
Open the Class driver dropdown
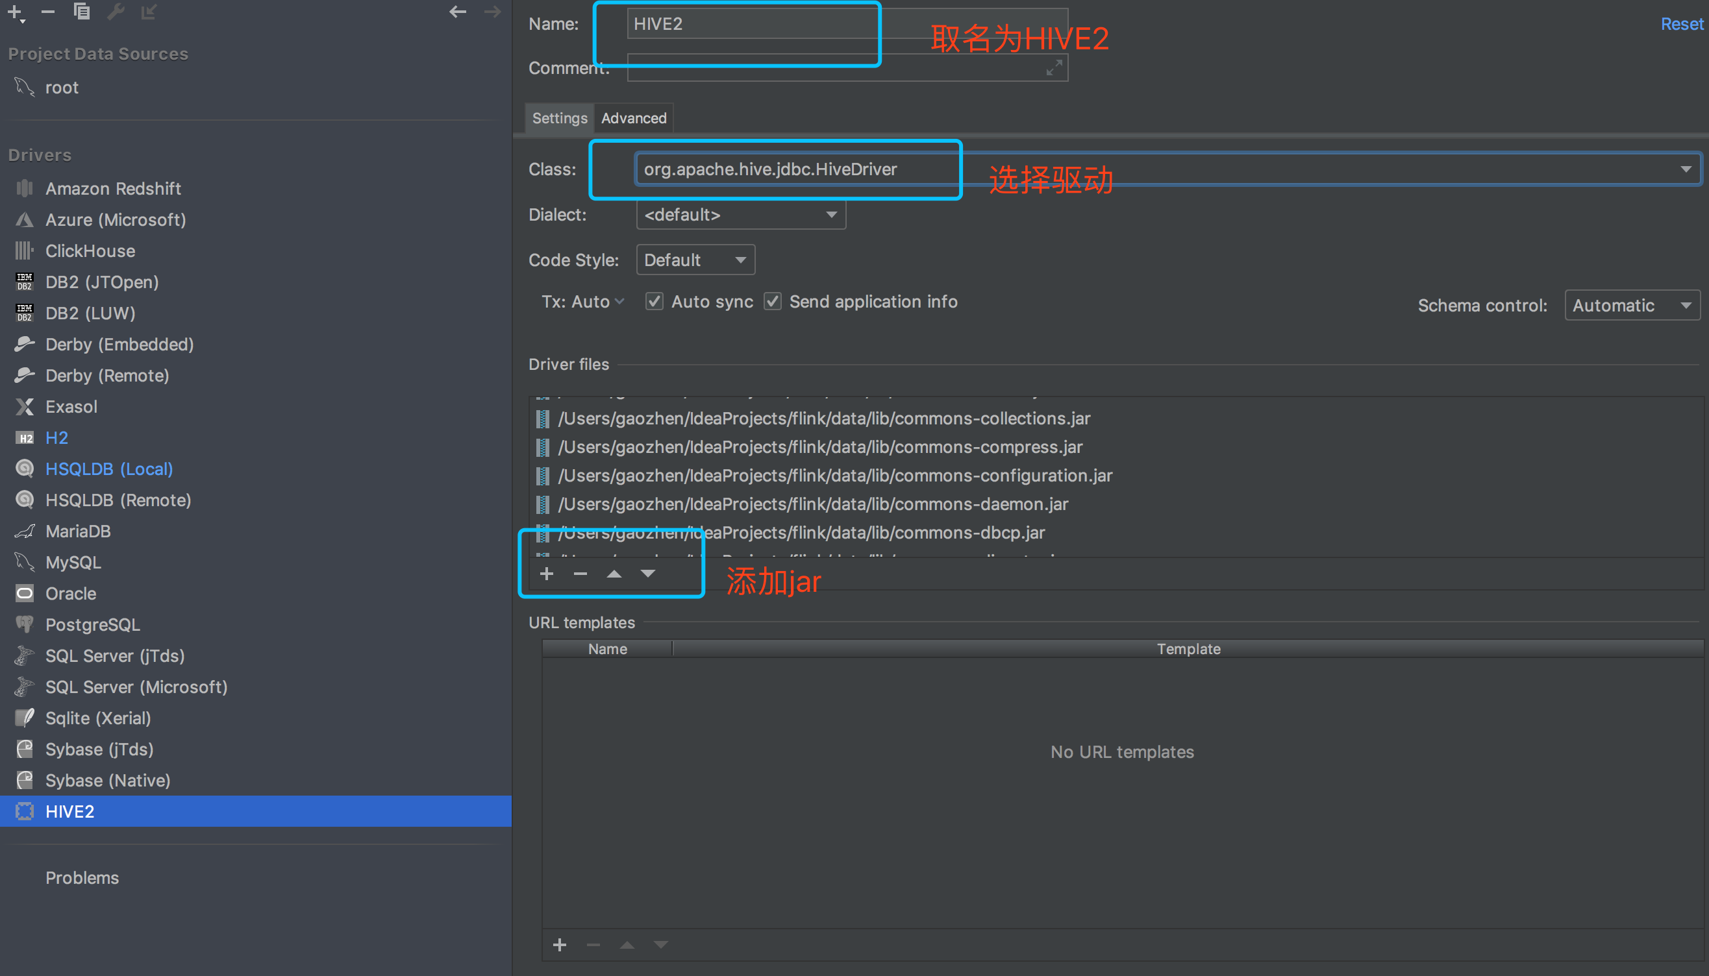click(1685, 169)
